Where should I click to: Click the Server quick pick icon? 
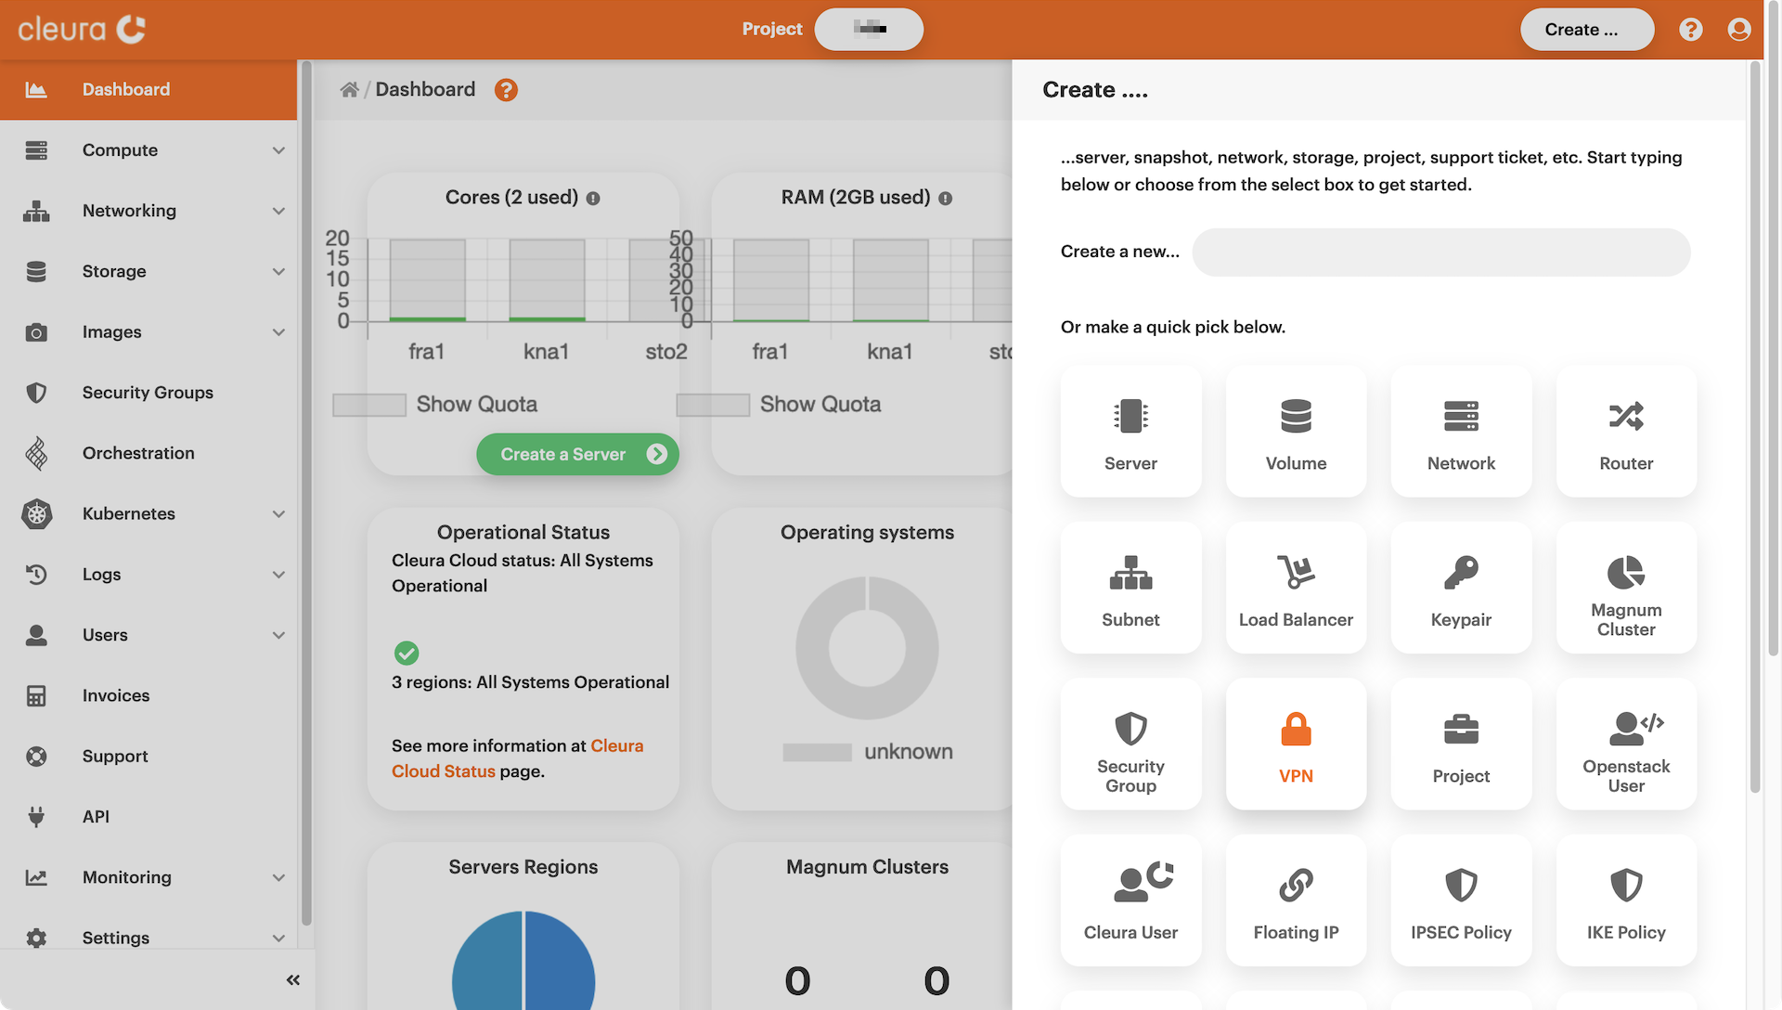[x=1130, y=416]
